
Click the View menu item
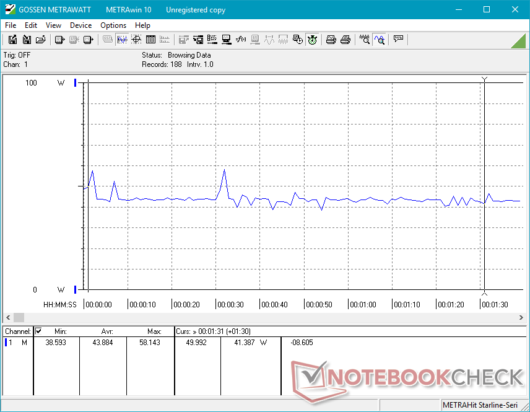coord(54,25)
